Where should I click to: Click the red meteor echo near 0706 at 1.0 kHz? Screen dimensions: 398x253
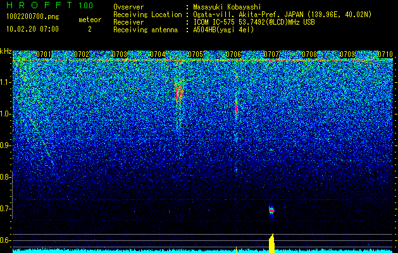[x=236, y=108]
